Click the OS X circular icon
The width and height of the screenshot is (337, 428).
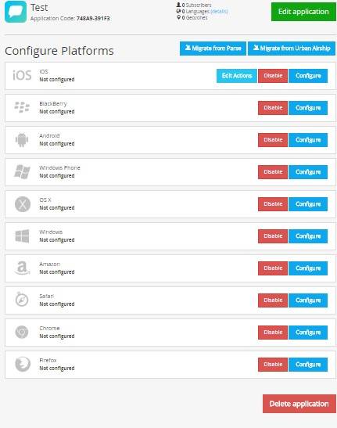click(23, 204)
